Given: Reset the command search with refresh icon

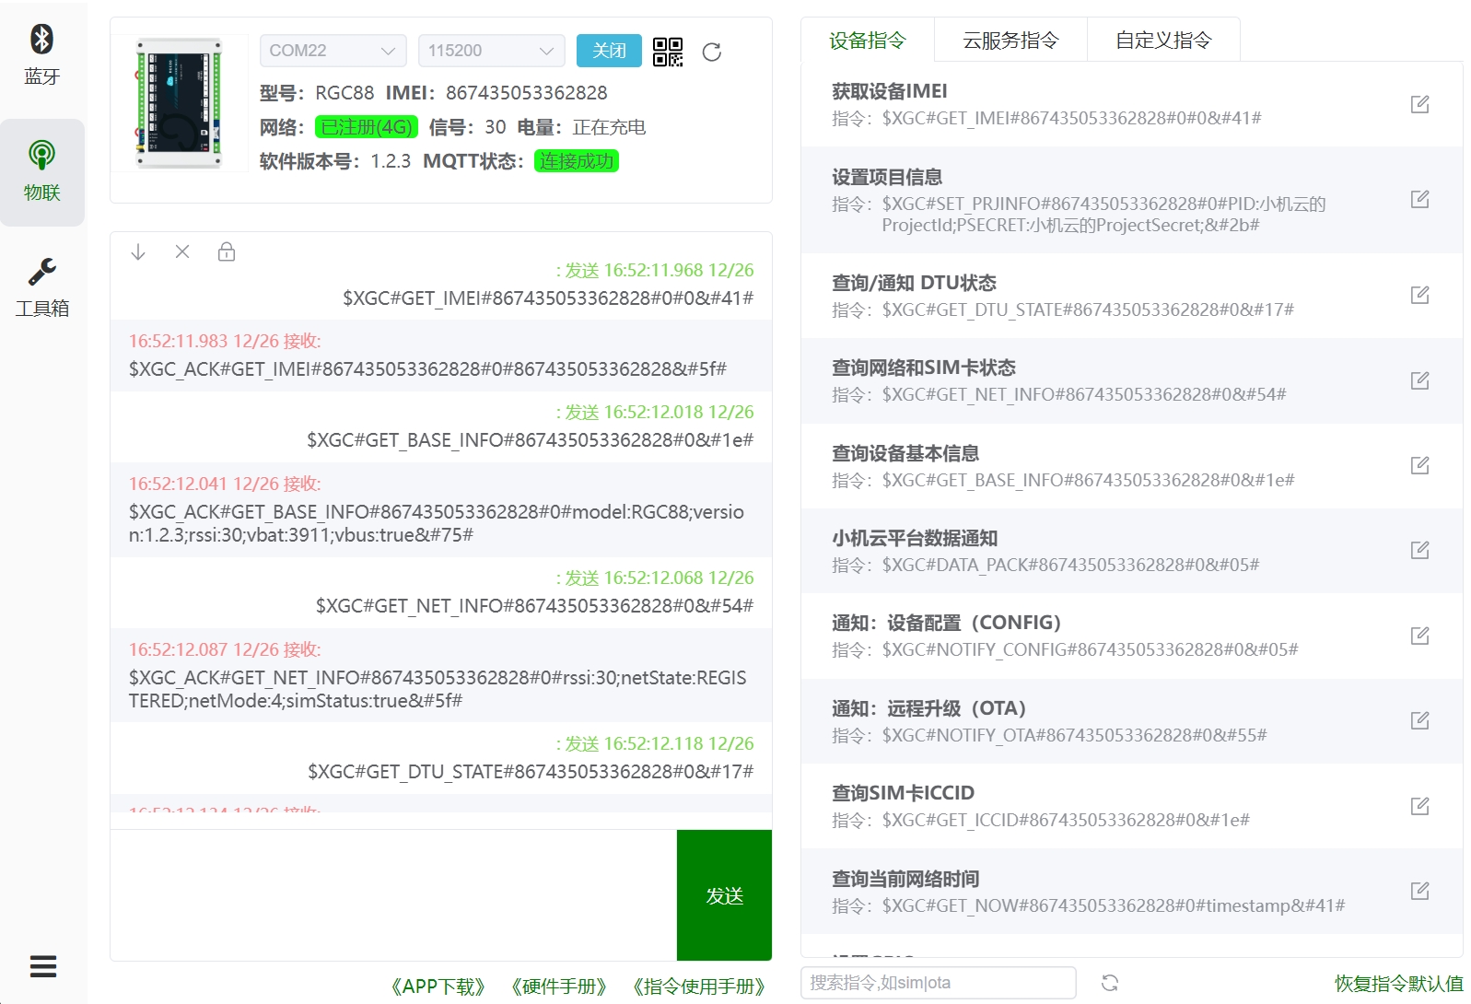Looking at the screenshot, I should point(1110,983).
